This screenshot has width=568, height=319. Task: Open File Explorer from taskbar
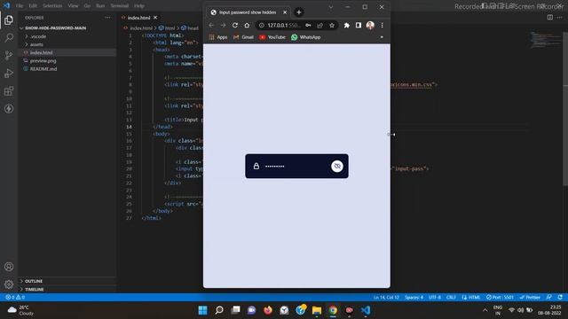317,310
